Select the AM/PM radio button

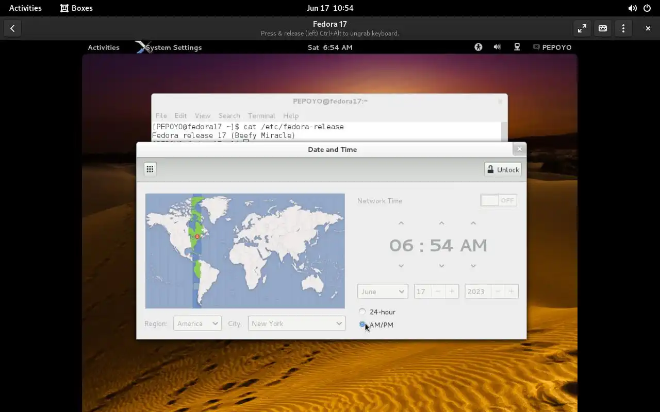pyautogui.click(x=362, y=324)
